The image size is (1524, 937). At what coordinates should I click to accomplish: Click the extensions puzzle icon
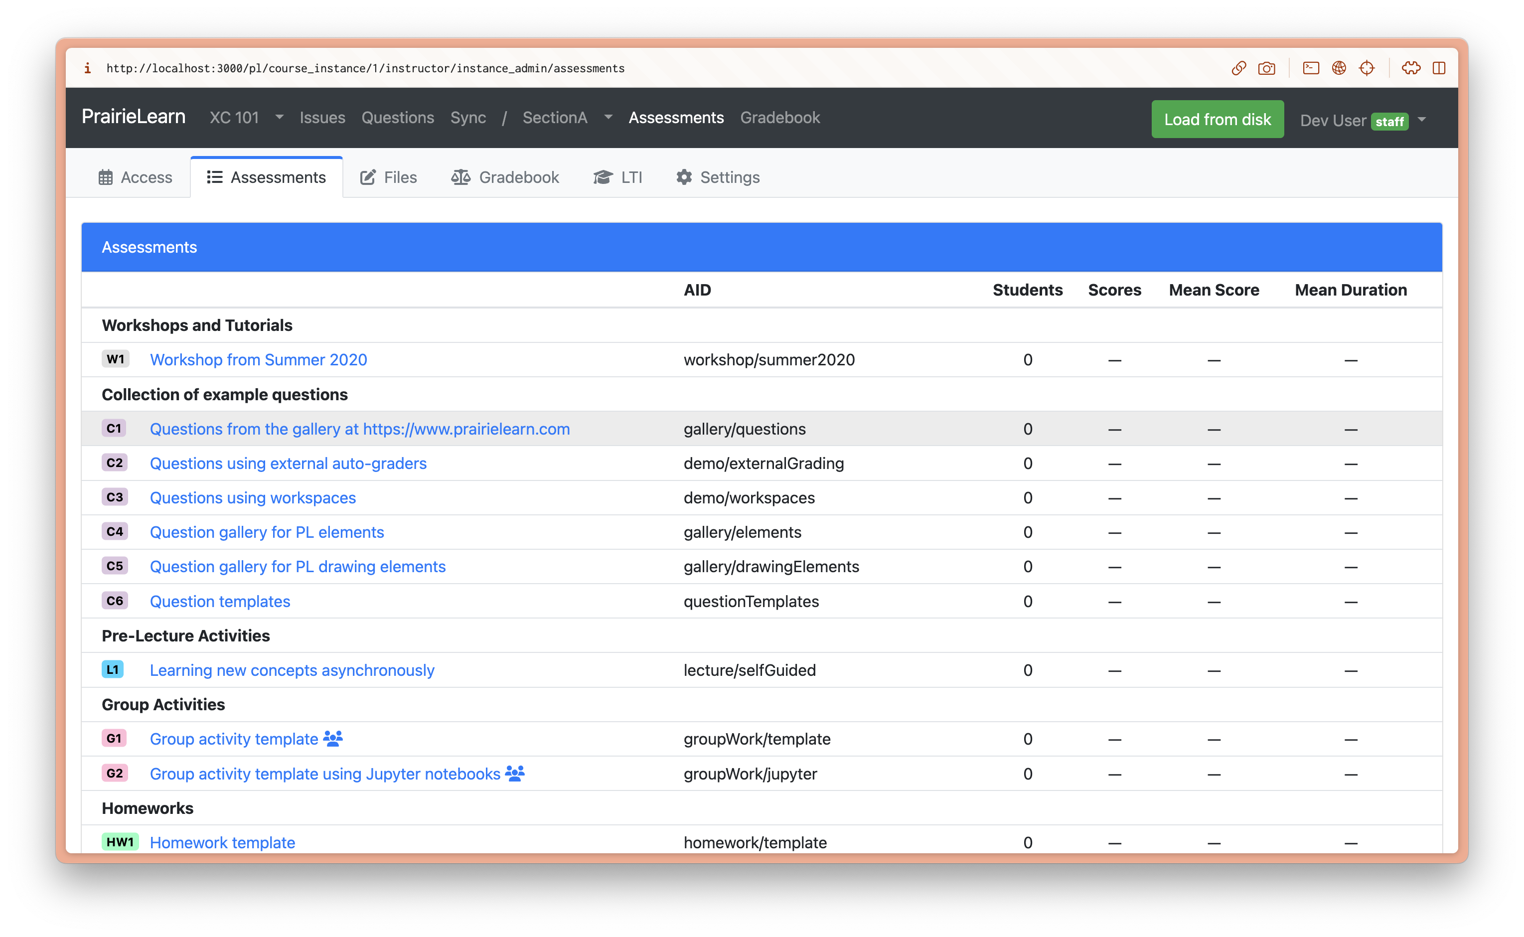click(x=1411, y=68)
